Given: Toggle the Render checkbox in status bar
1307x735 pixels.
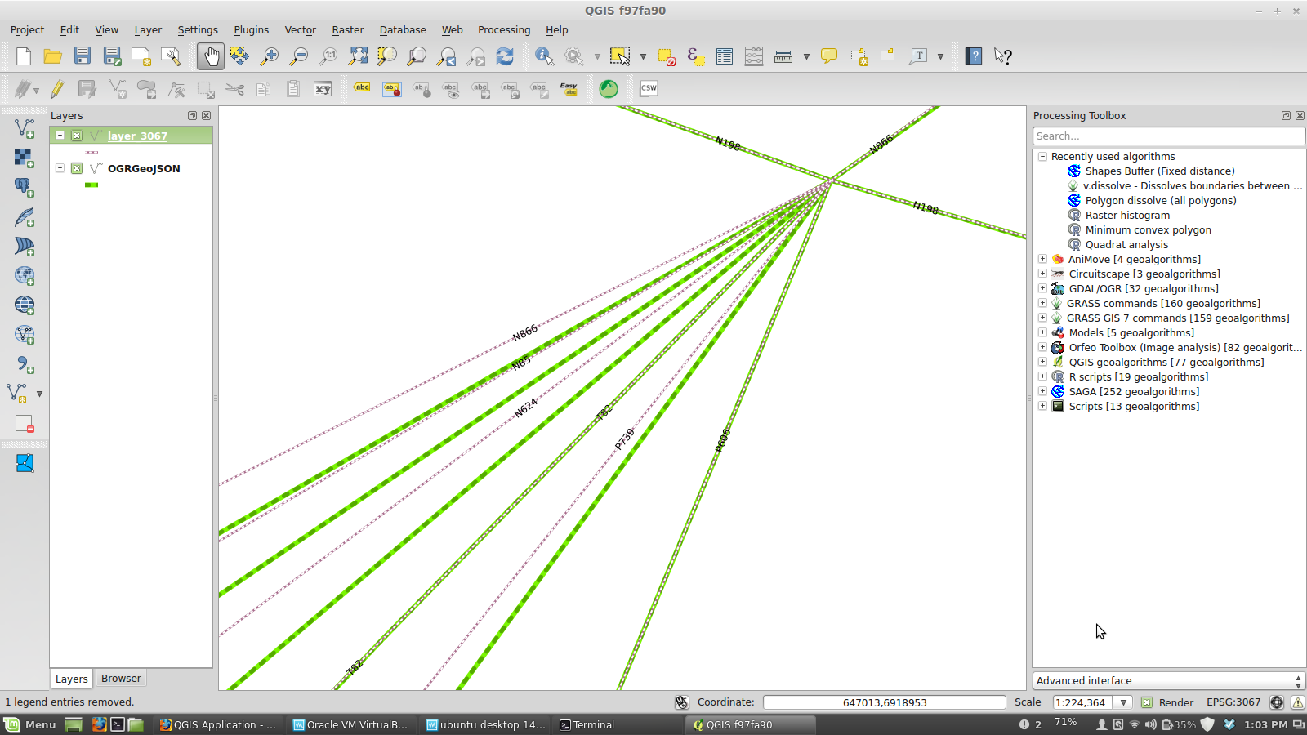Looking at the screenshot, I should (x=1147, y=702).
